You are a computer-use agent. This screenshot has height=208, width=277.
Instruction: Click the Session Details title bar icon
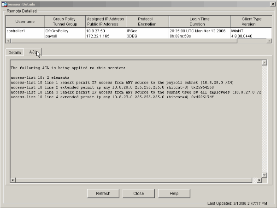4,4
